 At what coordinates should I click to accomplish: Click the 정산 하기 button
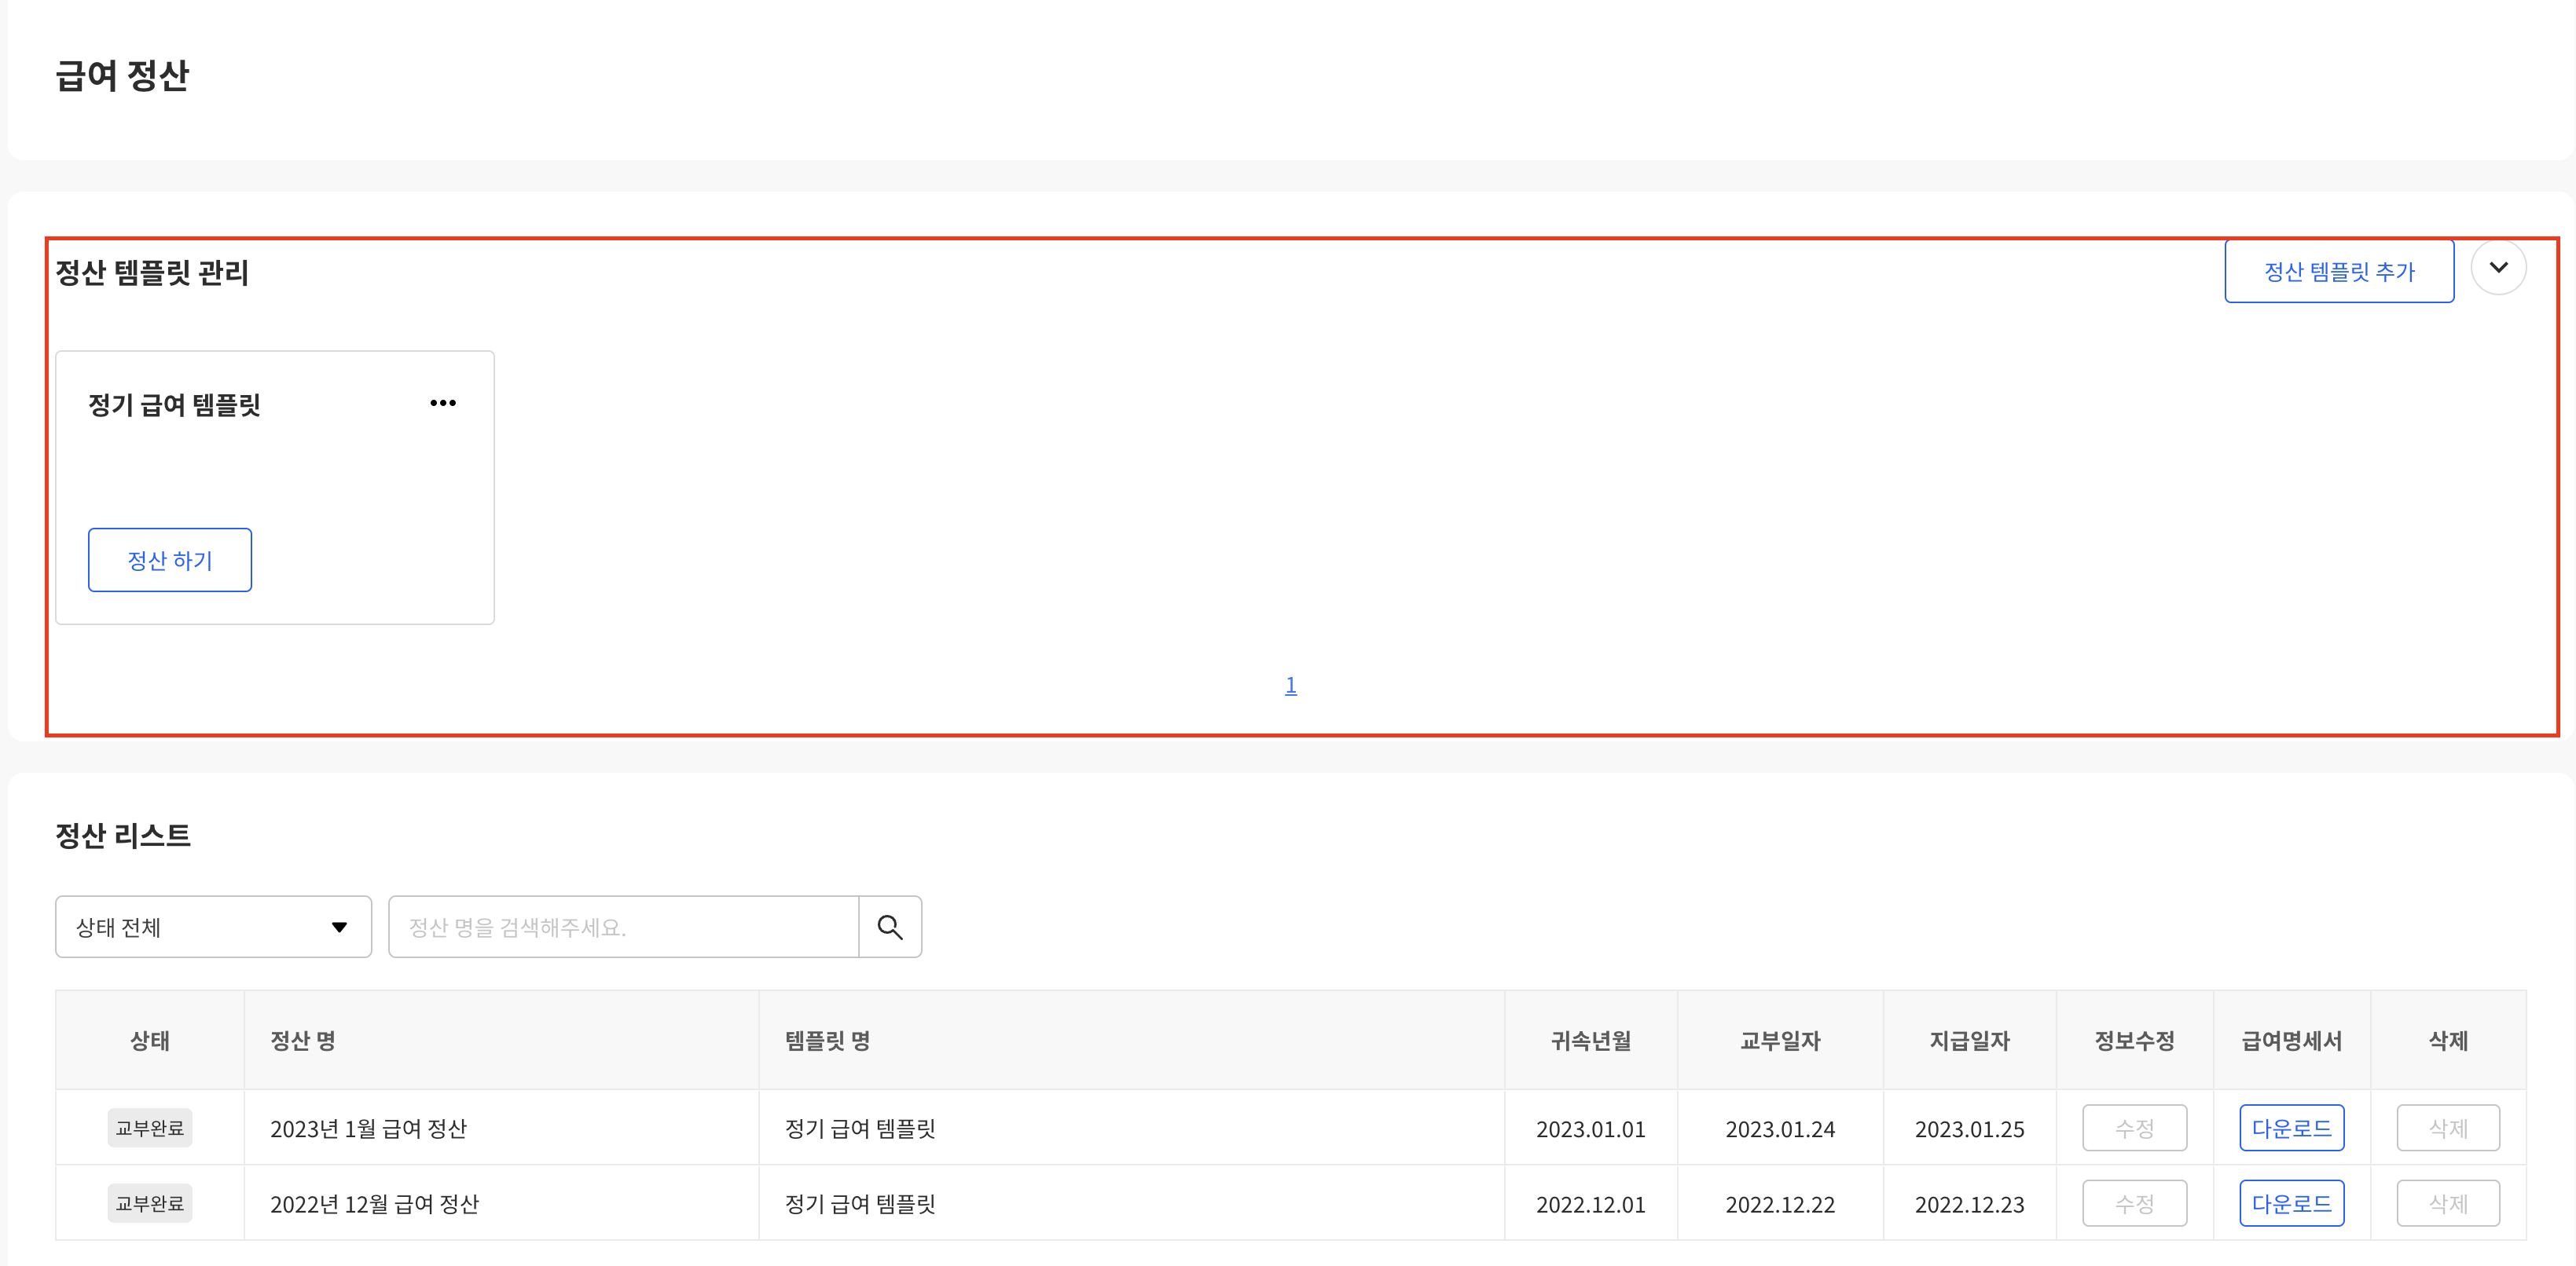170,559
